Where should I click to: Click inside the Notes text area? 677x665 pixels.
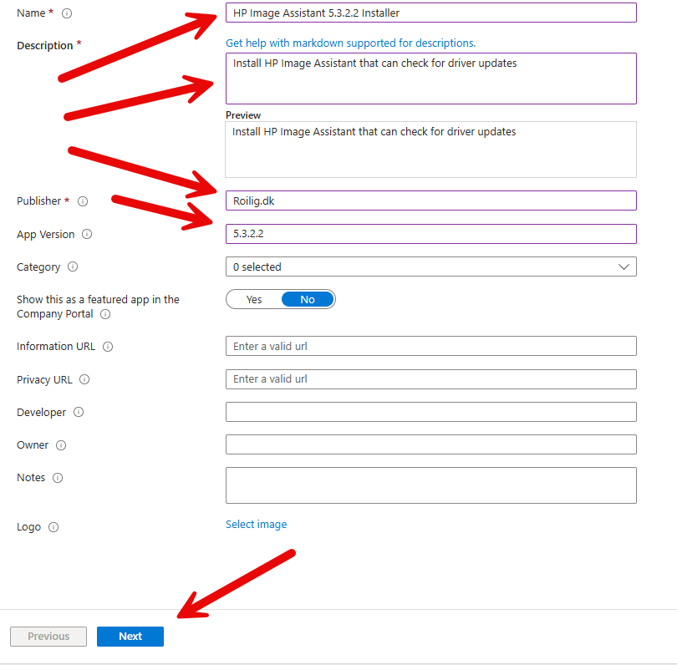click(x=430, y=485)
